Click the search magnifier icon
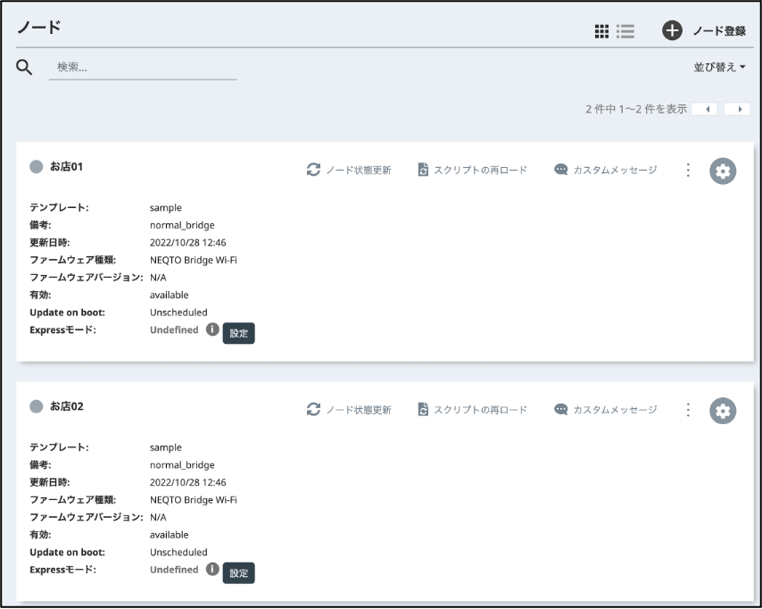Image resolution: width=762 pixels, height=609 pixels. point(25,68)
